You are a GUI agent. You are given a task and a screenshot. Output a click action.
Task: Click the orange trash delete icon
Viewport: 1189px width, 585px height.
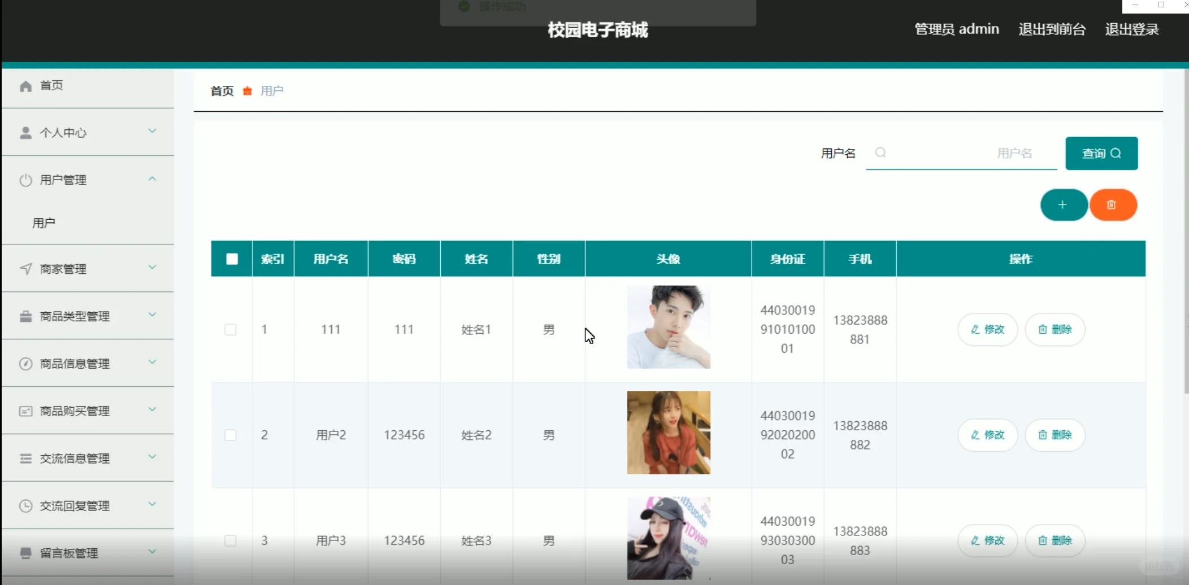[1113, 205]
